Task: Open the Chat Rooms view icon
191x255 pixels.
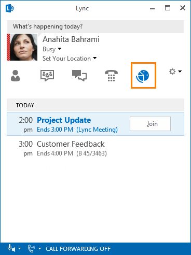Action: point(47,76)
